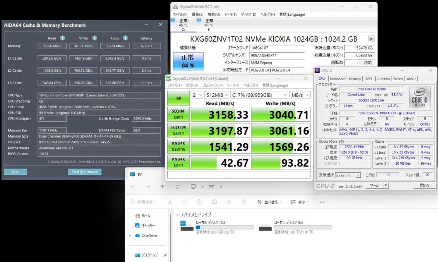The height and width of the screenshot is (262, 438).
Task: Open the function (機能) menu in CrystalDiskInfo
Action: point(214,14)
